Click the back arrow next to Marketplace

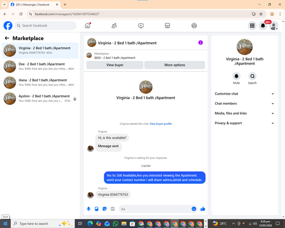point(7,38)
